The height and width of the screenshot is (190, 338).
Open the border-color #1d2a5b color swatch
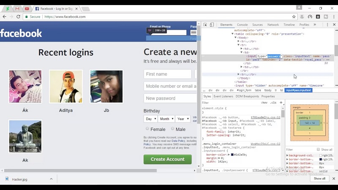[x=232, y=155]
